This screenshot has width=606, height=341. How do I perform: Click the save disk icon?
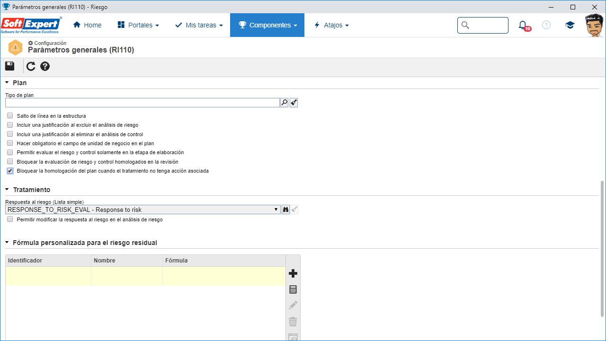[9, 66]
